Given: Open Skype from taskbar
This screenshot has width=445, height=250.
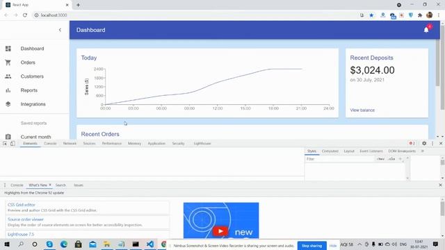Looking at the screenshot, I should click(x=49, y=244).
